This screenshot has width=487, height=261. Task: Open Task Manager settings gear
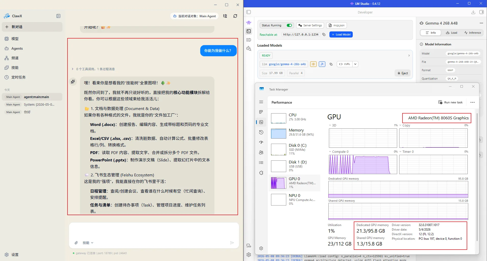pos(261,248)
